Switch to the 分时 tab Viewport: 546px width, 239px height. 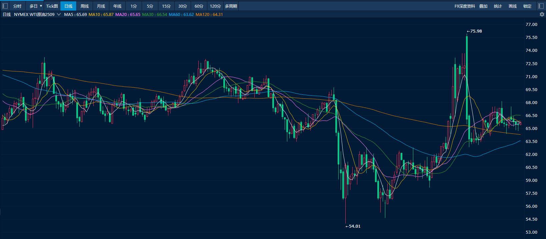point(17,6)
